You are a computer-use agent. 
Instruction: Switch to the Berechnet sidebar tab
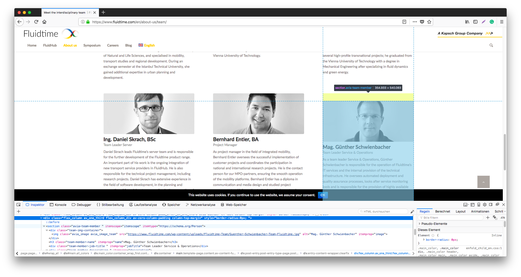click(443, 212)
